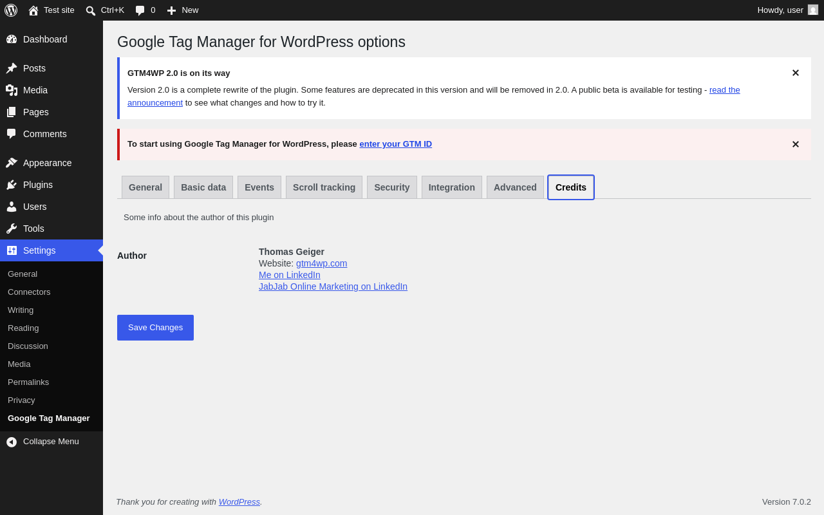Image resolution: width=824 pixels, height=515 pixels.
Task: Select the Security tab
Action: [392, 187]
